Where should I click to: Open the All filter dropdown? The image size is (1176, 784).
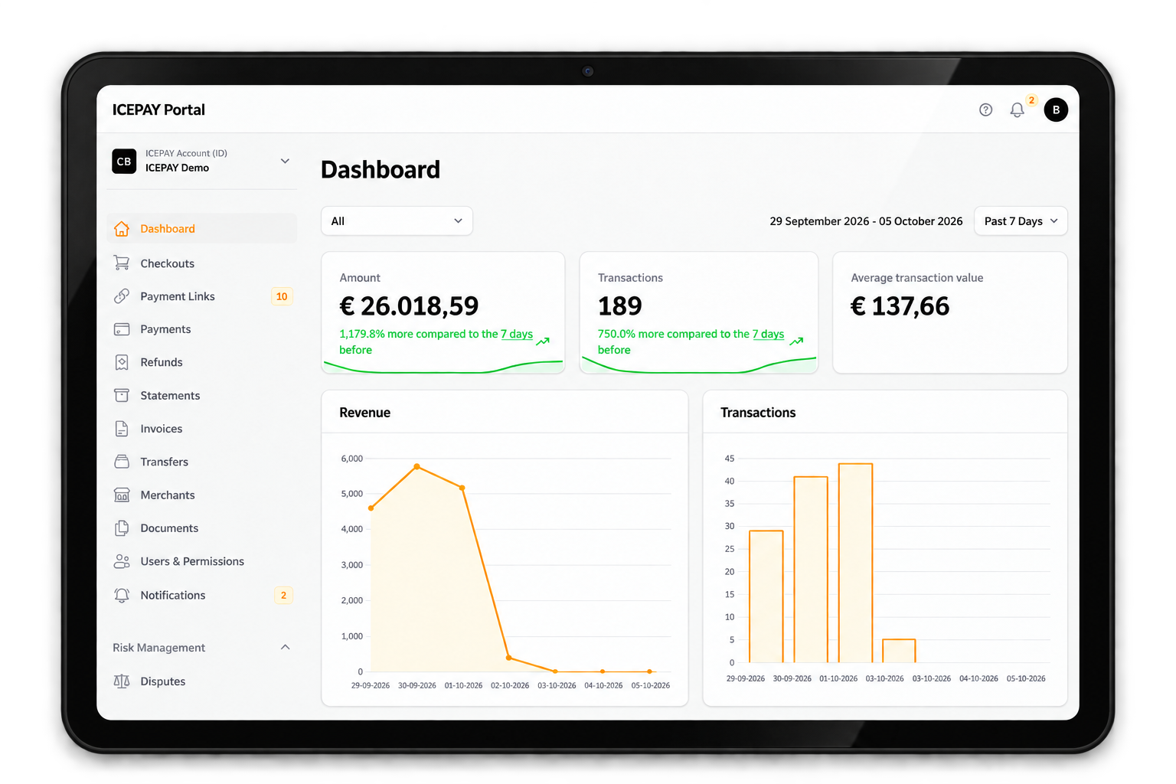pyautogui.click(x=397, y=221)
